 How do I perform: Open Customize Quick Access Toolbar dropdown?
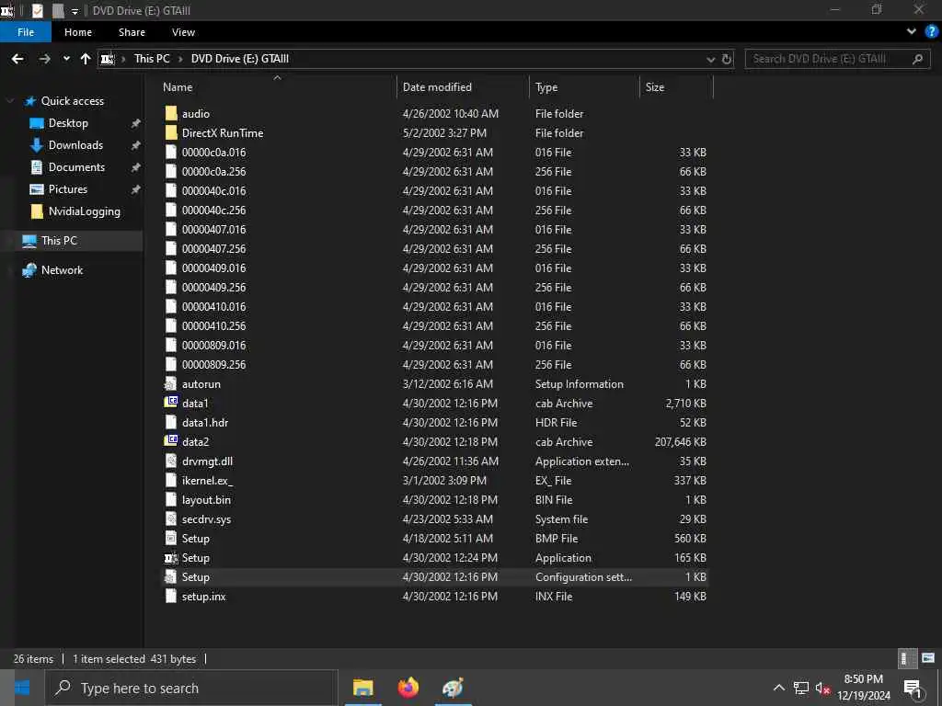pyautogui.click(x=75, y=11)
